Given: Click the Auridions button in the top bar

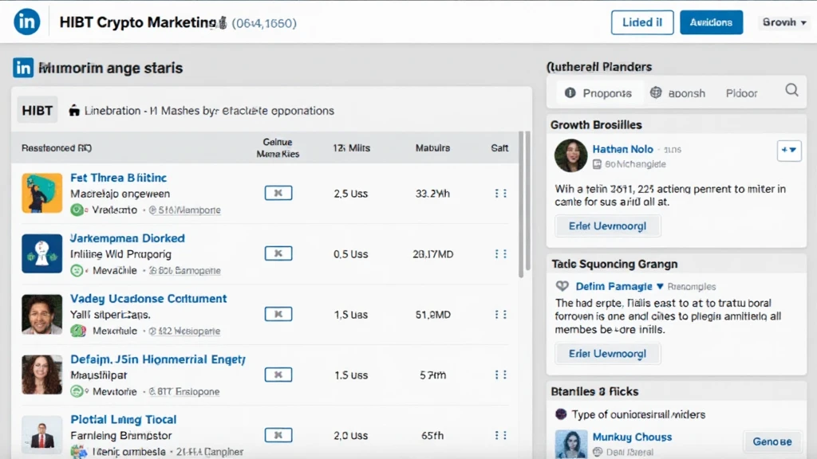Looking at the screenshot, I should pos(711,22).
